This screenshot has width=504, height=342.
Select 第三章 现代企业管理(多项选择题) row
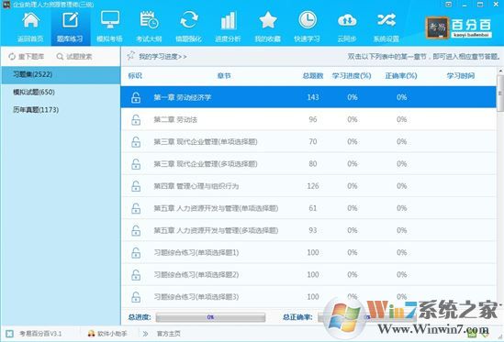(308, 164)
